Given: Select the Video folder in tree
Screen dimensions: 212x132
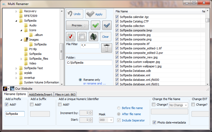Looking at the screenshot, I should [x=33, y=63].
